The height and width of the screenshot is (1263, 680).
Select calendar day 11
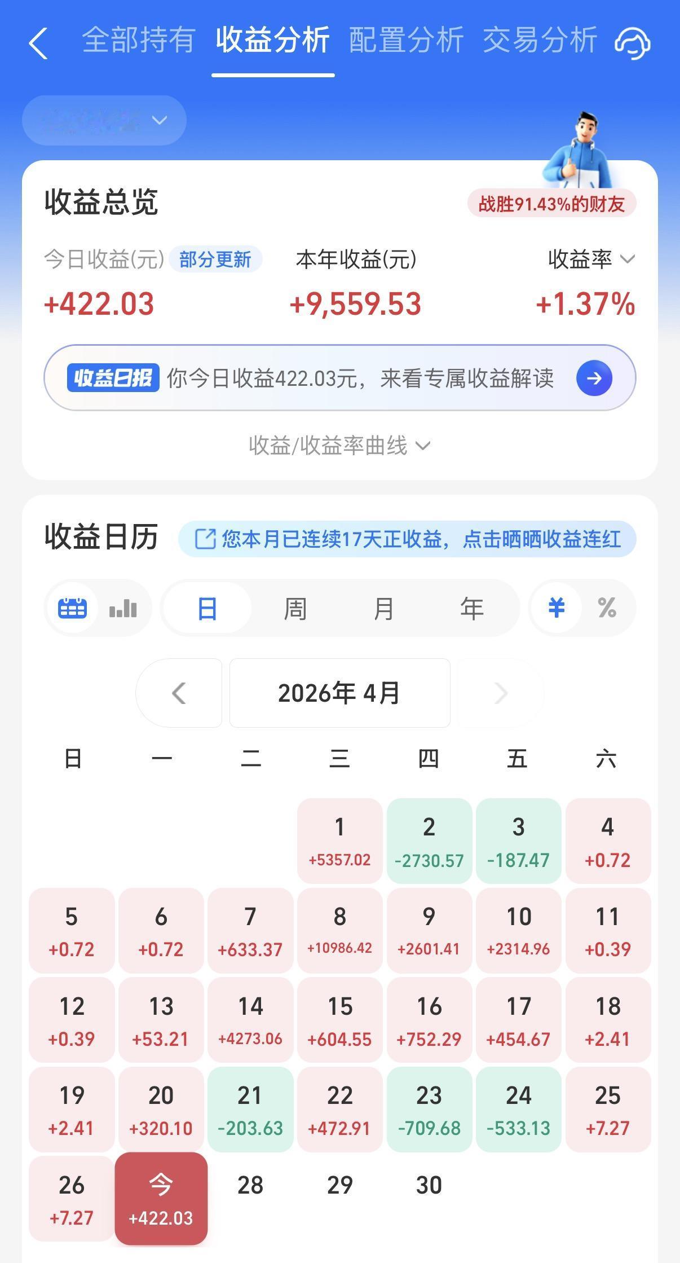[x=608, y=930]
